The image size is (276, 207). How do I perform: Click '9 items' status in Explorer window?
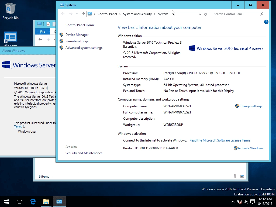pos(44,176)
